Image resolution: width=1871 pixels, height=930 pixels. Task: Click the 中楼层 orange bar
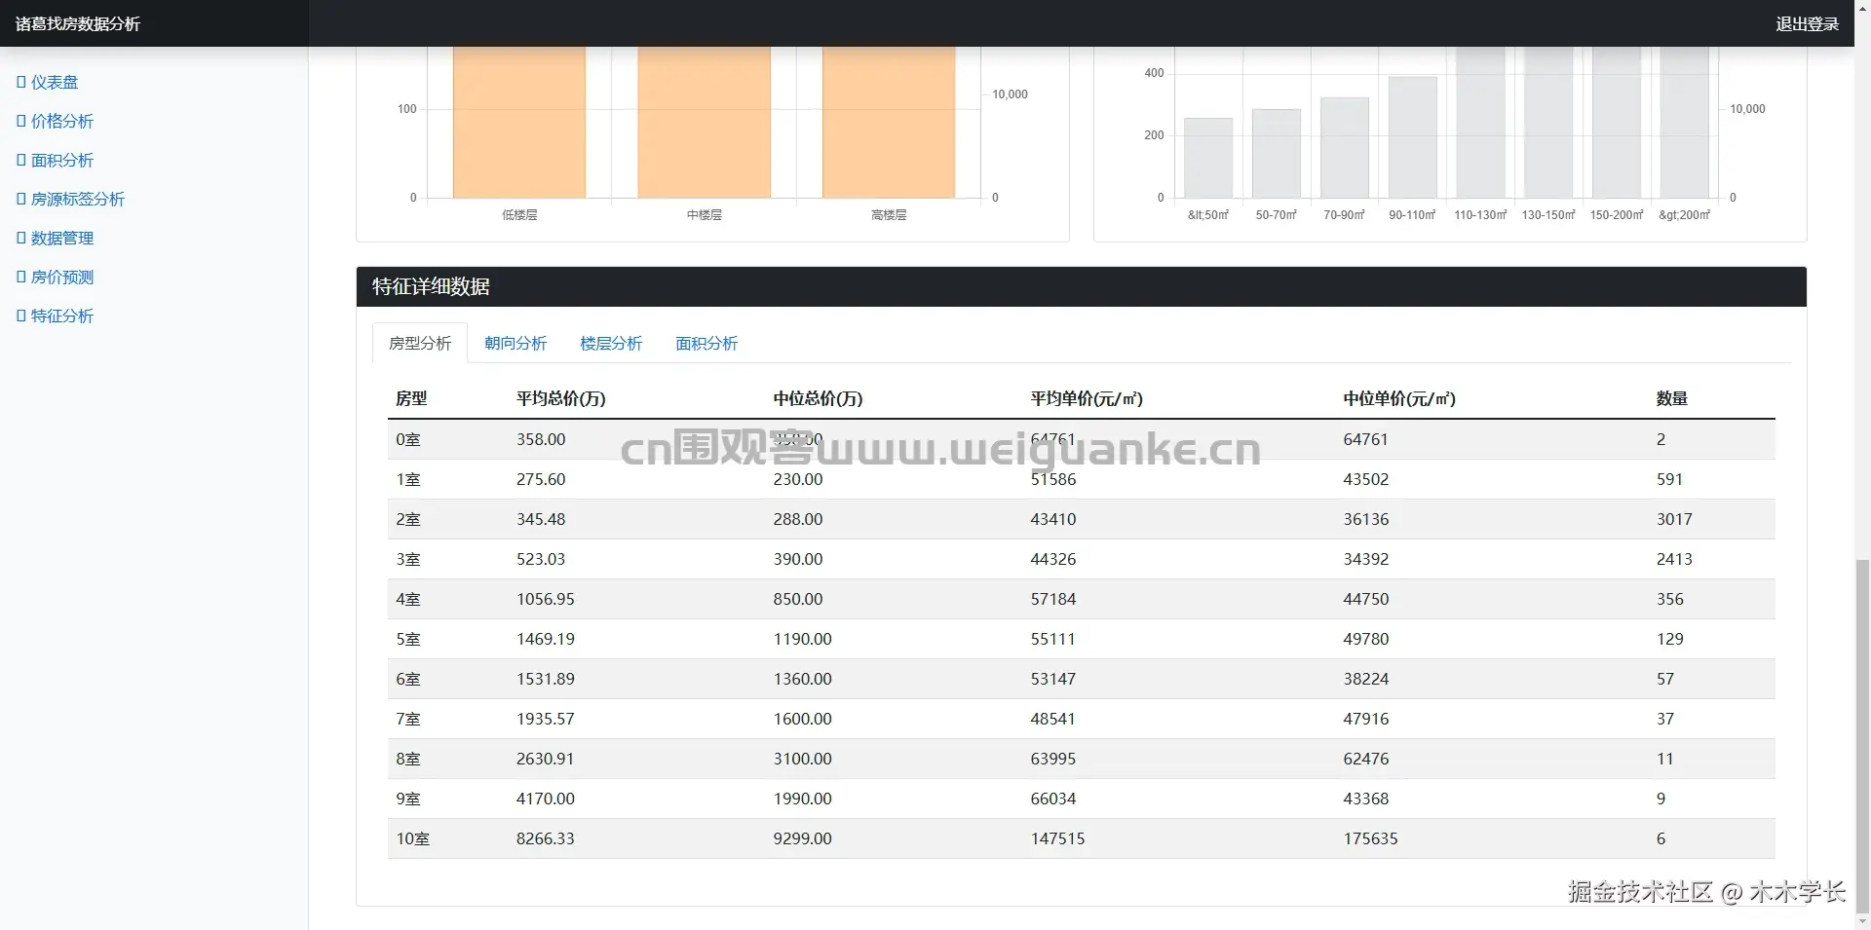tap(705, 122)
